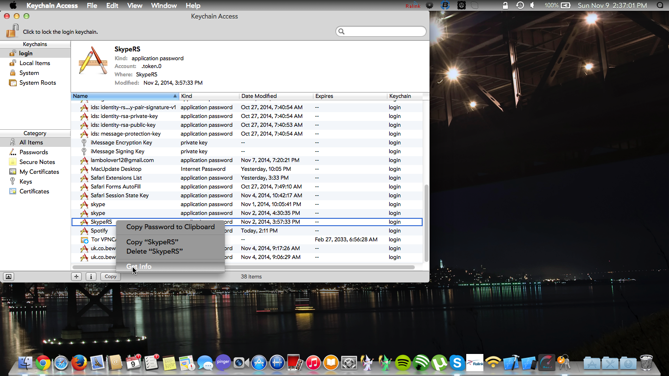The height and width of the screenshot is (376, 669).
Task: Open the View menu
Action: [135, 5]
